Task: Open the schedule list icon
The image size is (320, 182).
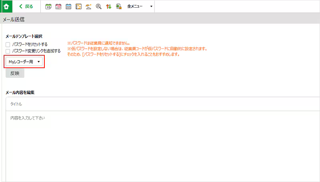Action: point(78,6)
